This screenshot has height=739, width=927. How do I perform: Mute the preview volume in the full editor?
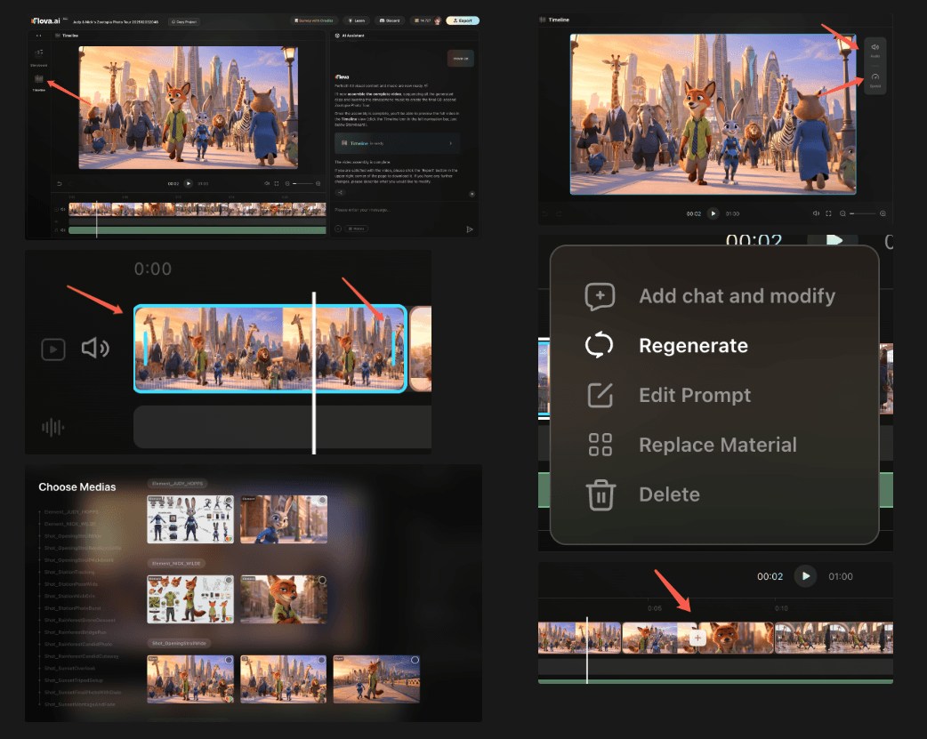coord(267,184)
